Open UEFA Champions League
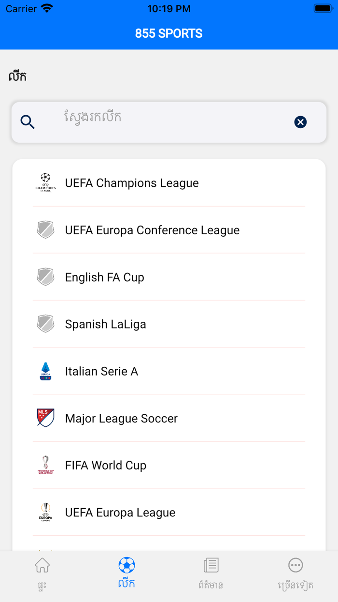338x602 pixels. point(132,183)
